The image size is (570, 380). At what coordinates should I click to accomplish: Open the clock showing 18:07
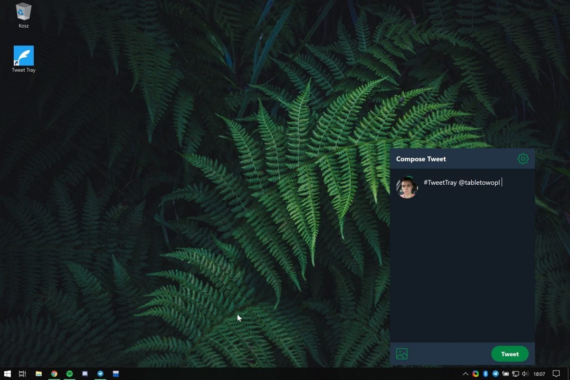tap(539, 374)
